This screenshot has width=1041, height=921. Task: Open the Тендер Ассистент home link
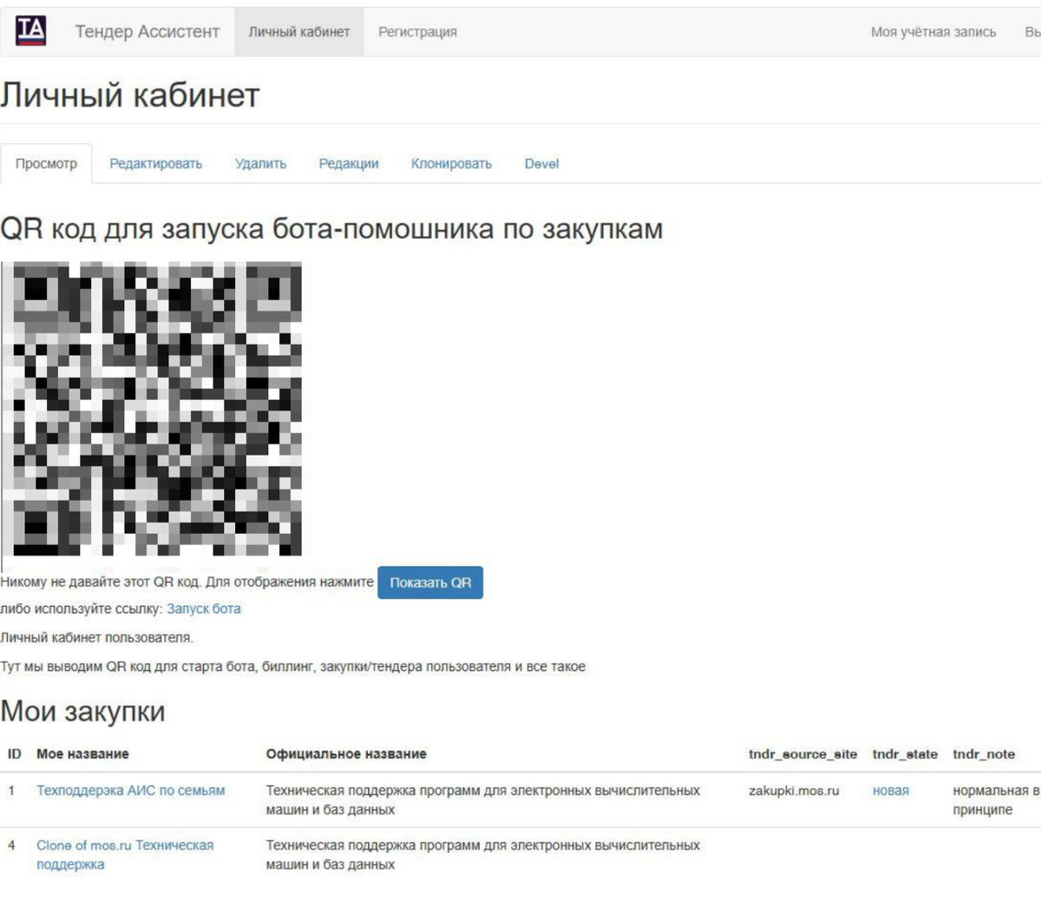coord(147,32)
